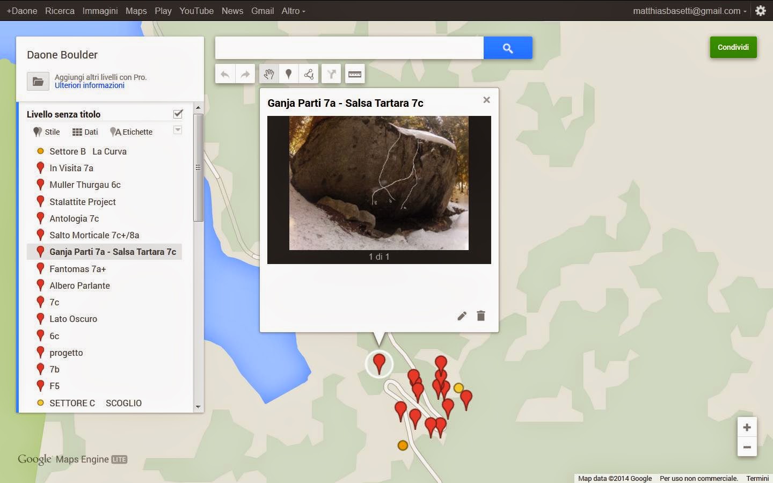Open the +Daone top bar link
773x483 pixels.
click(x=22, y=11)
